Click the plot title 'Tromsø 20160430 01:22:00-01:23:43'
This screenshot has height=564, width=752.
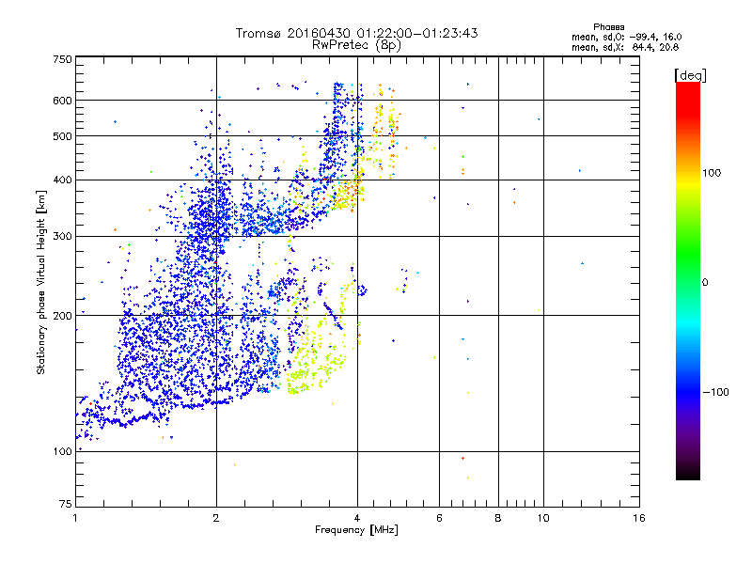pyautogui.click(x=356, y=33)
